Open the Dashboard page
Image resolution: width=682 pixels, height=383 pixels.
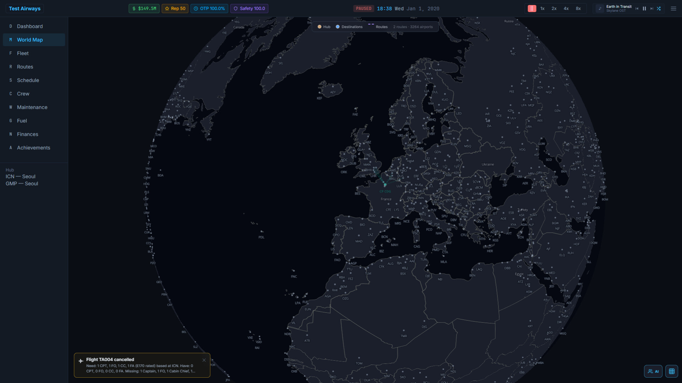[x=34, y=26]
